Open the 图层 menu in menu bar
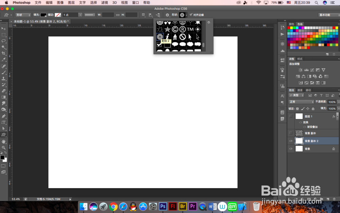This screenshot has height=213, width=340. coord(71,3)
